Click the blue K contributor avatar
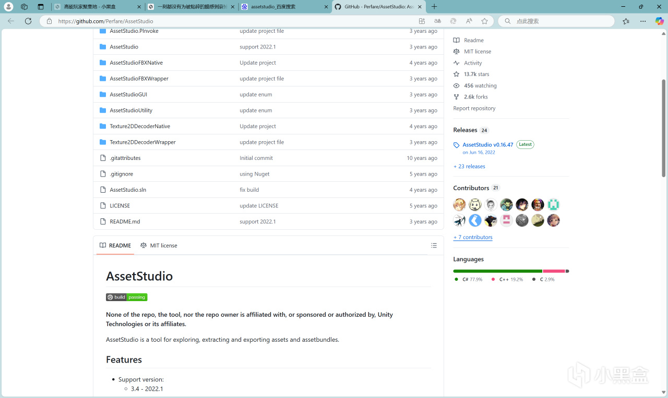Image resolution: width=668 pixels, height=398 pixels. point(475,220)
